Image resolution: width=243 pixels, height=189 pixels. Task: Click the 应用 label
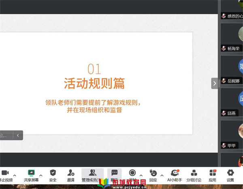point(213,180)
